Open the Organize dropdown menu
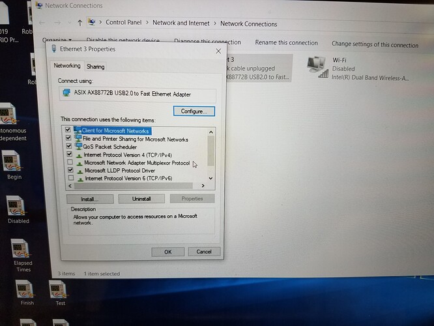 [57, 40]
